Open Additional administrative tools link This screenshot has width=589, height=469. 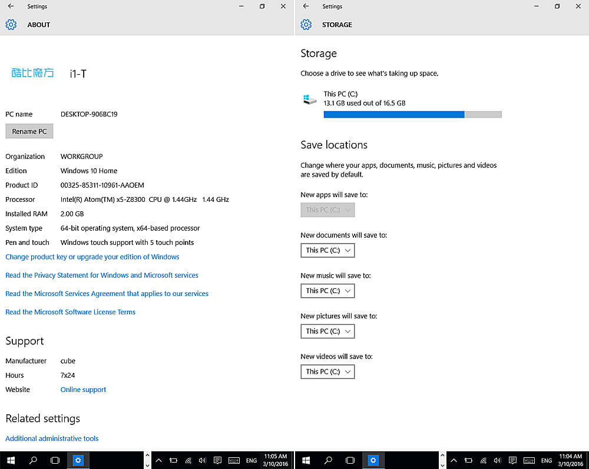(x=52, y=438)
